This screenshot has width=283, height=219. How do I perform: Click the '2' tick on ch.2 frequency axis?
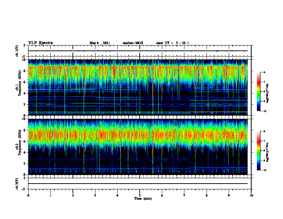tap(25, 164)
